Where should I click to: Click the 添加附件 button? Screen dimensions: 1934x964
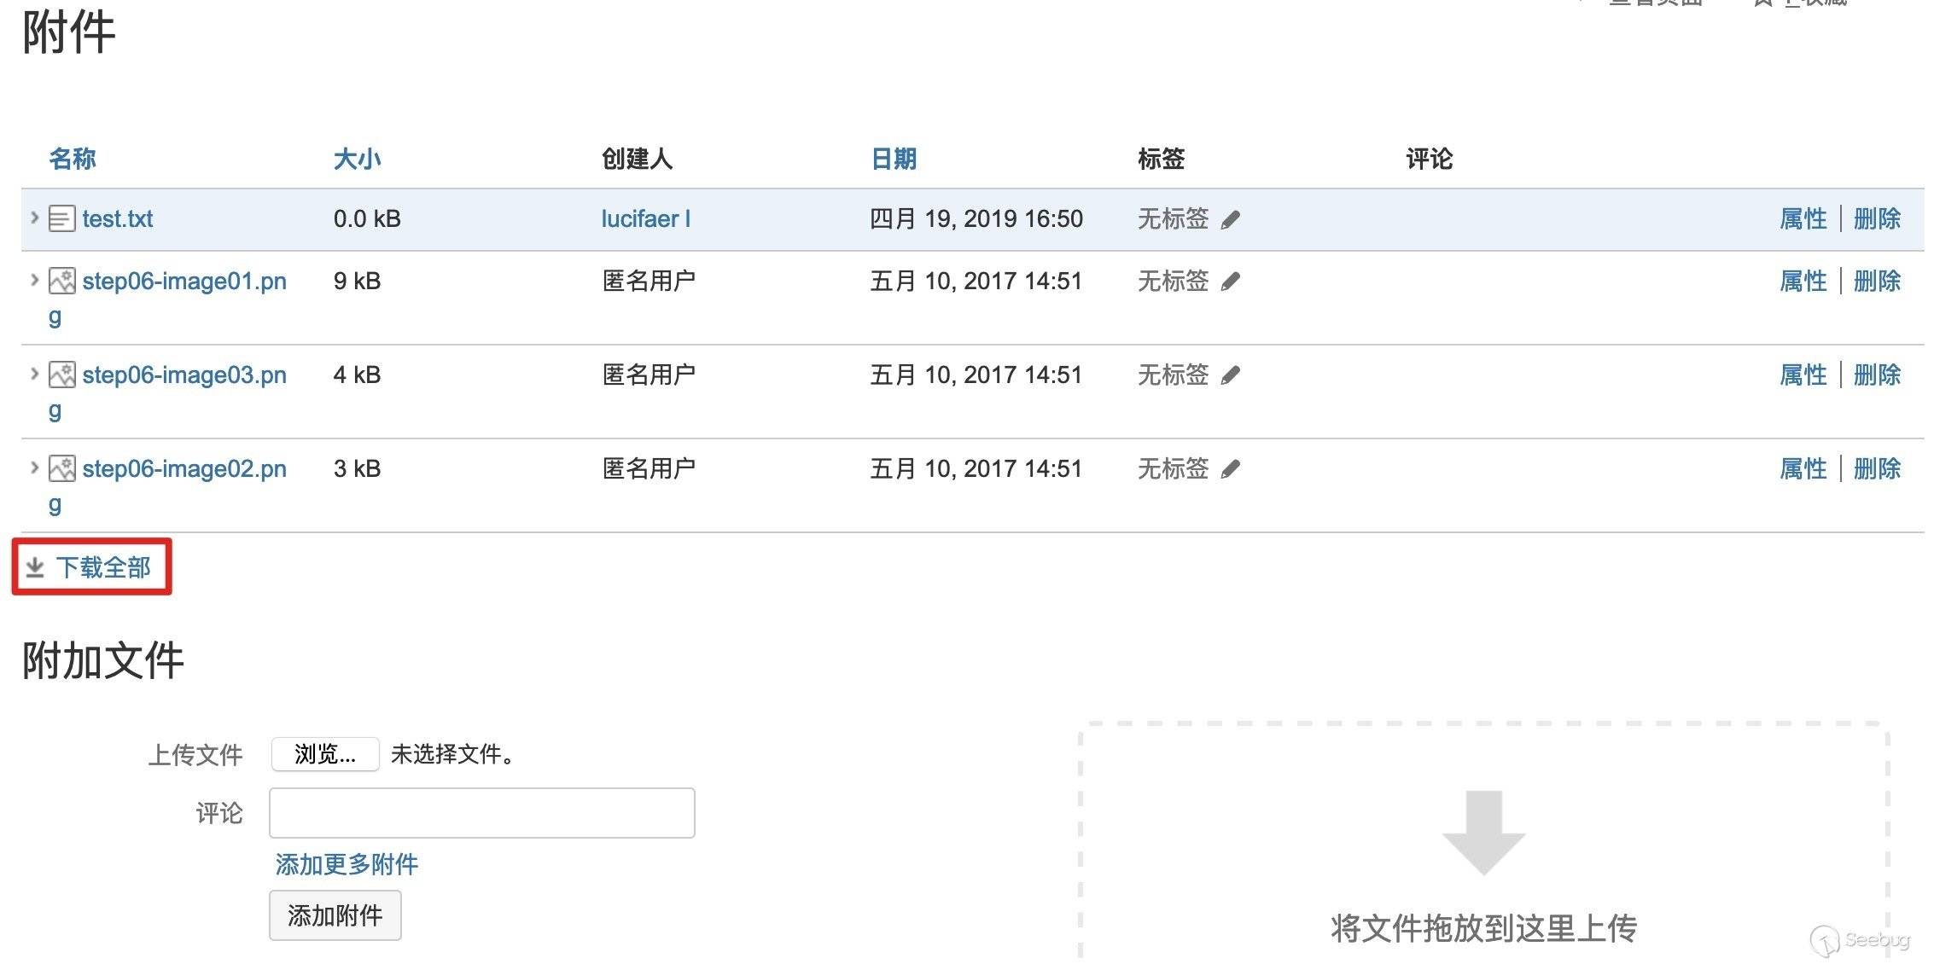tap(335, 915)
